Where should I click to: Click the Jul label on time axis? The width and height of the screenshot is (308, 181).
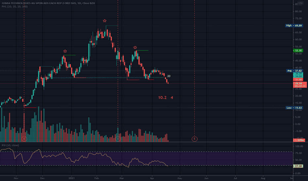[x=235, y=178]
